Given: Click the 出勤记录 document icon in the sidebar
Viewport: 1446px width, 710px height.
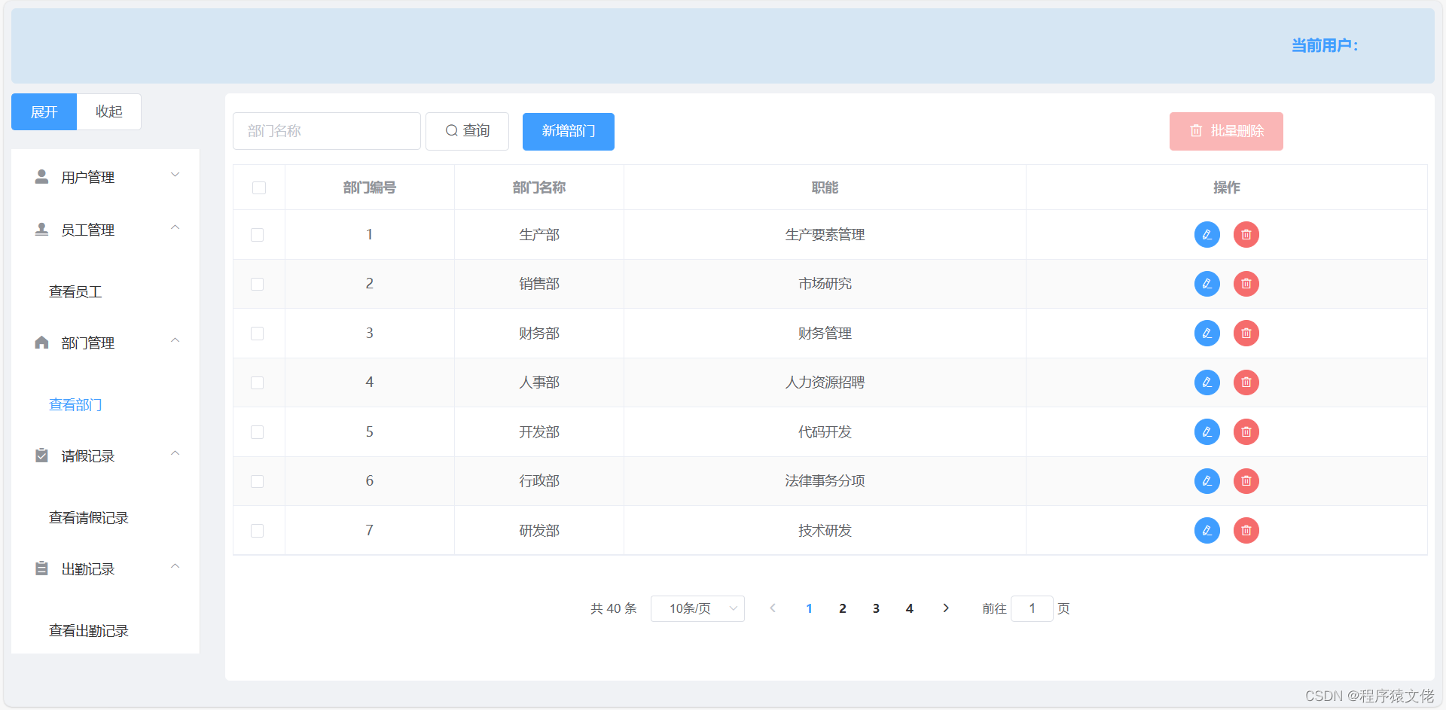Looking at the screenshot, I should (x=42, y=568).
